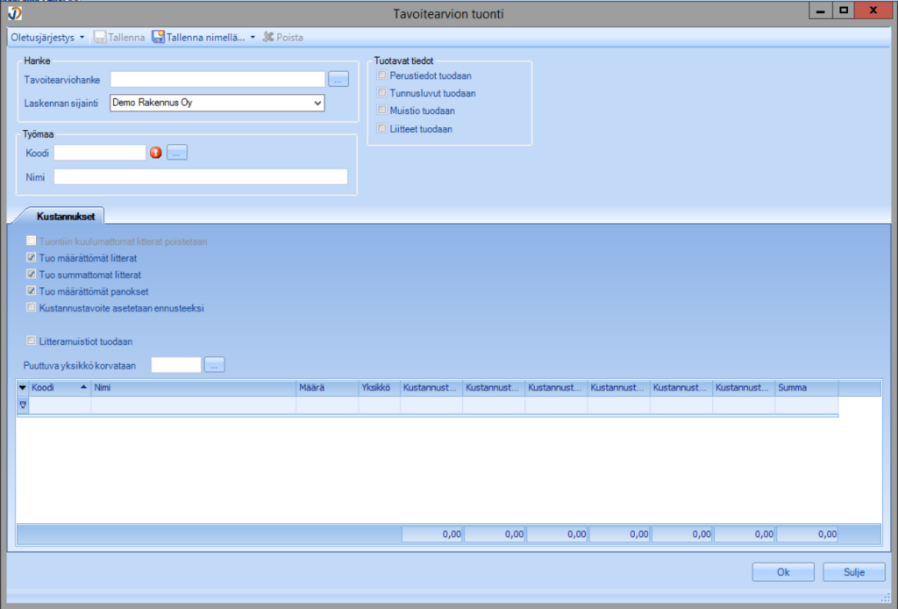Screen dimensions: 898x609
Task: Close the Tavoitearvion tuonti window
Action: tap(873, 11)
